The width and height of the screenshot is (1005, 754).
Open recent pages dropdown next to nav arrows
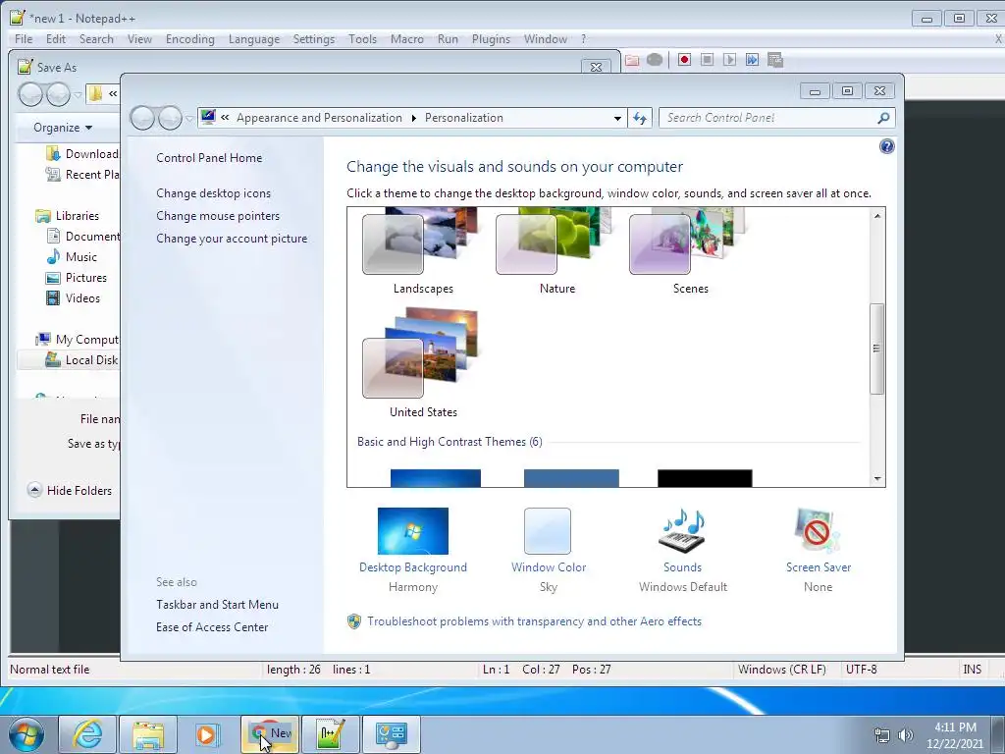(x=189, y=119)
